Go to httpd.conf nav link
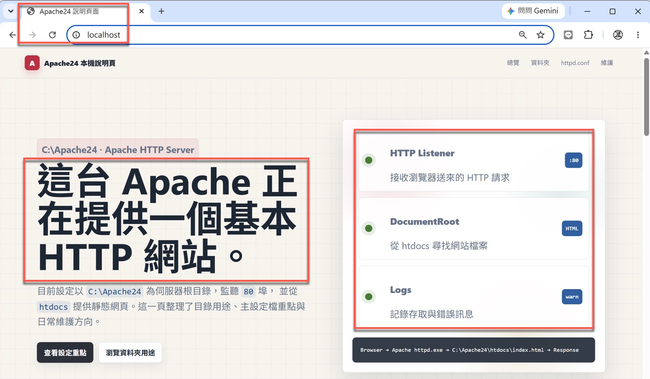650x379 pixels. pyautogui.click(x=575, y=63)
